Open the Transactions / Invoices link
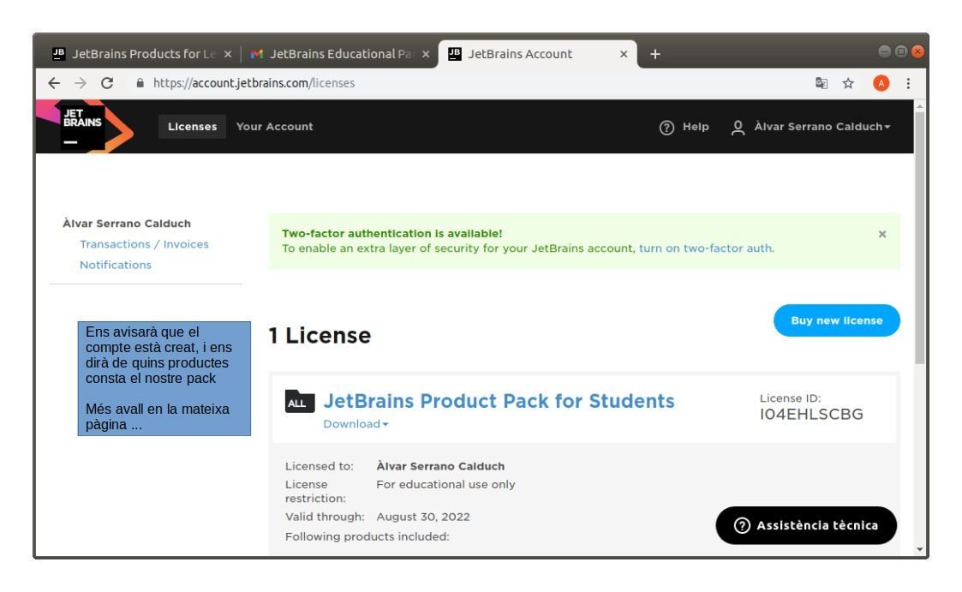The width and height of the screenshot is (962, 592). [x=144, y=244]
